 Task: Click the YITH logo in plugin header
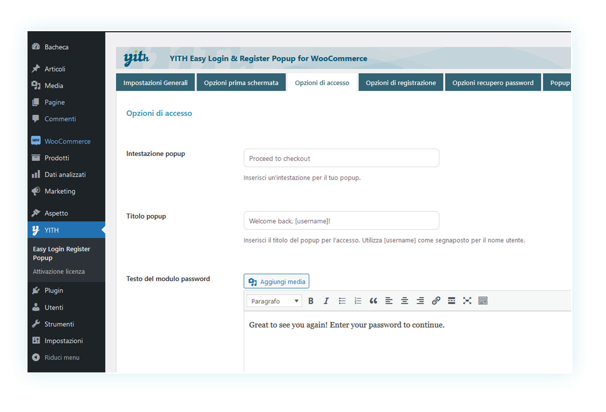click(x=136, y=59)
